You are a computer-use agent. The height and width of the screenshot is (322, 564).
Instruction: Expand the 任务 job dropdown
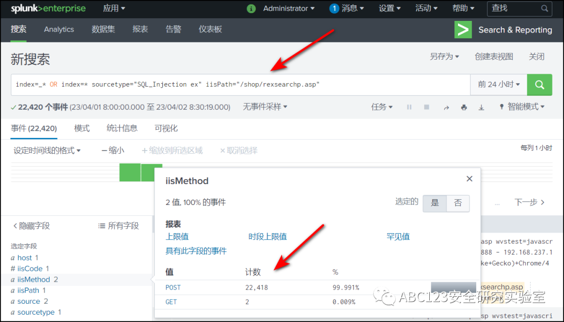(382, 107)
